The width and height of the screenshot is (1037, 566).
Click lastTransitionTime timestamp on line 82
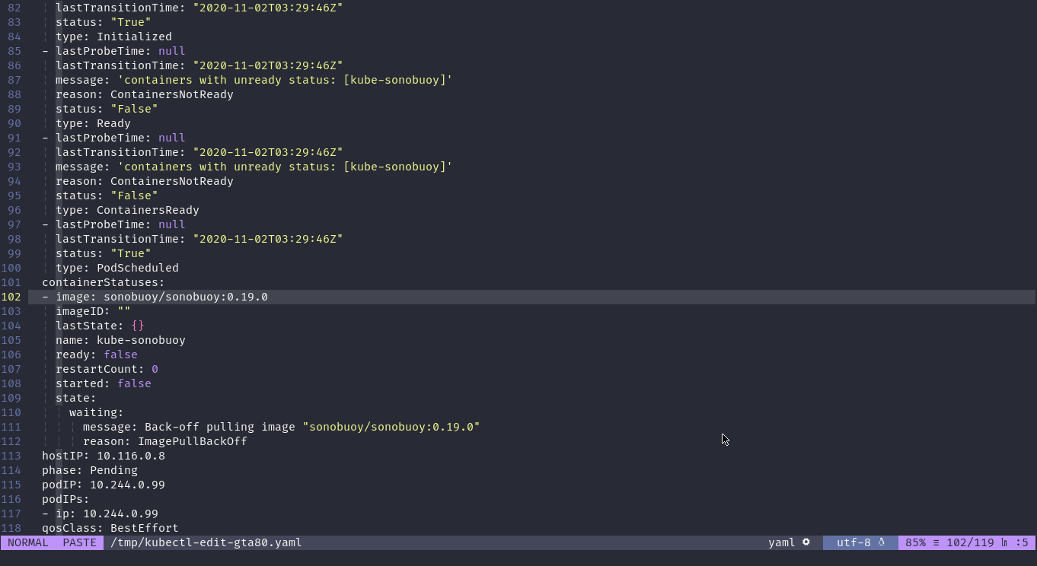pyautogui.click(x=268, y=8)
